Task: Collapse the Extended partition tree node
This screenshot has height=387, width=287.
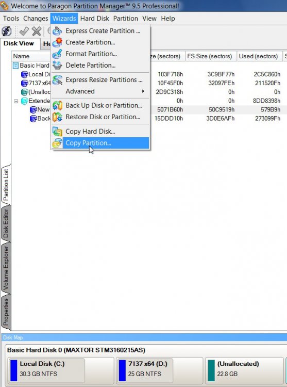Action: 16,101
